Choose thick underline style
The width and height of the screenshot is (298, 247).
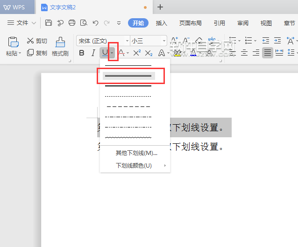[128, 86]
